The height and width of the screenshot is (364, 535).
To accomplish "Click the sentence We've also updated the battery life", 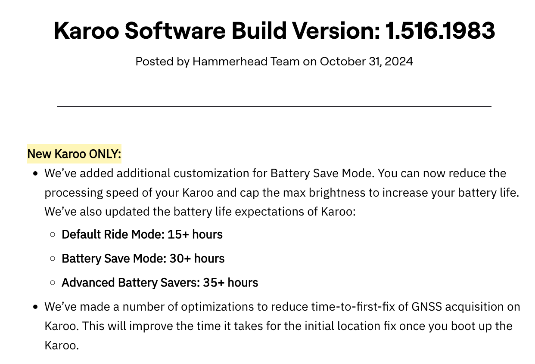I will point(200,212).
